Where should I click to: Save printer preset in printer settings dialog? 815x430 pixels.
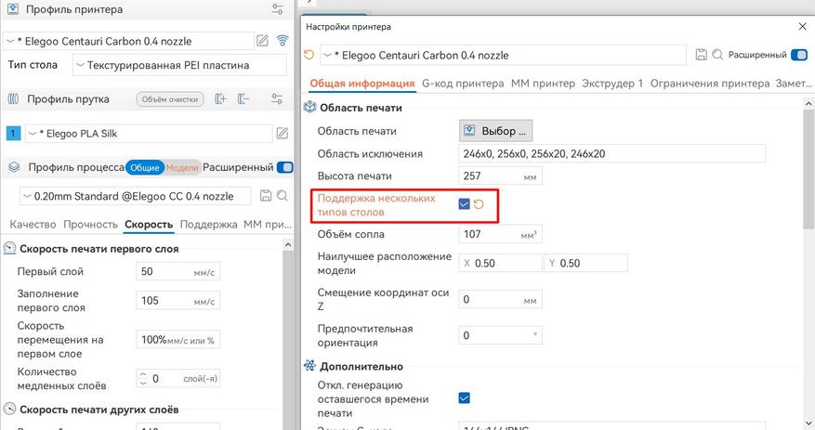(x=701, y=56)
